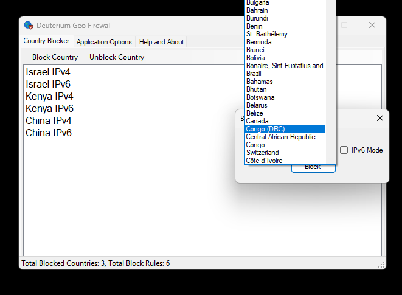The height and width of the screenshot is (295, 402).
Task: Pick the plain Congo entry in the list
Action: click(285, 145)
